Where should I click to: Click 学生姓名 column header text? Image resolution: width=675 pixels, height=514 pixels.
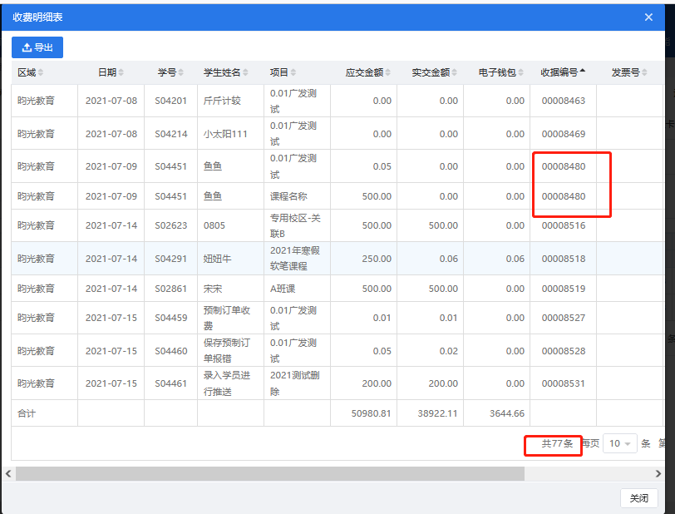click(222, 72)
